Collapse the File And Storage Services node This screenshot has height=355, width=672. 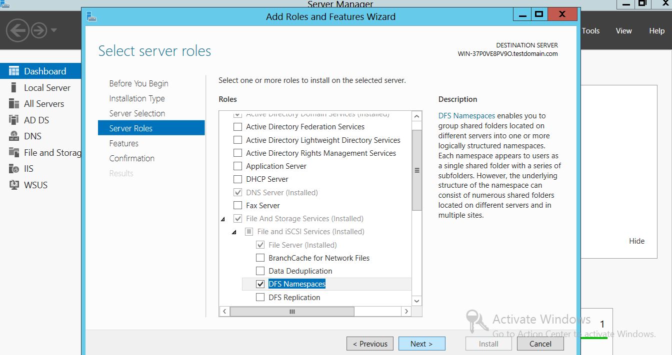pyautogui.click(x=223, y=219)
